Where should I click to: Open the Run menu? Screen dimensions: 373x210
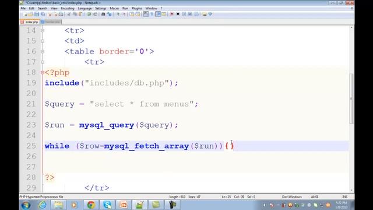[125, 8]
